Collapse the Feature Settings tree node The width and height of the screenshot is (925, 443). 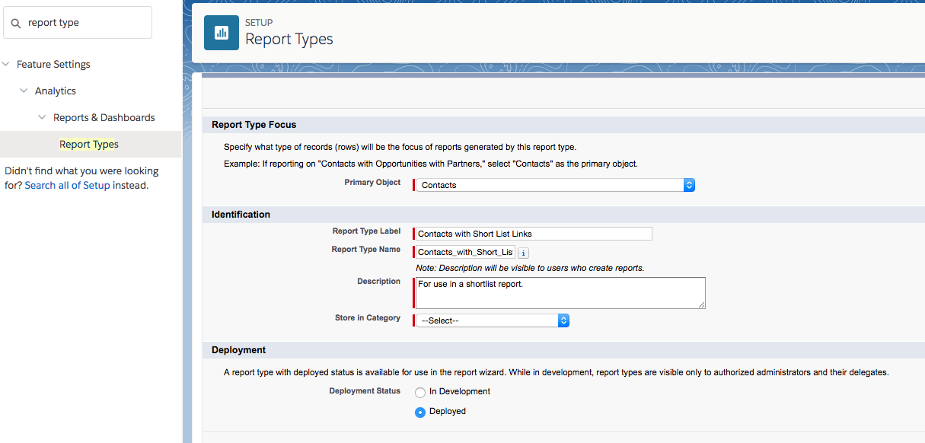[6, 65]
